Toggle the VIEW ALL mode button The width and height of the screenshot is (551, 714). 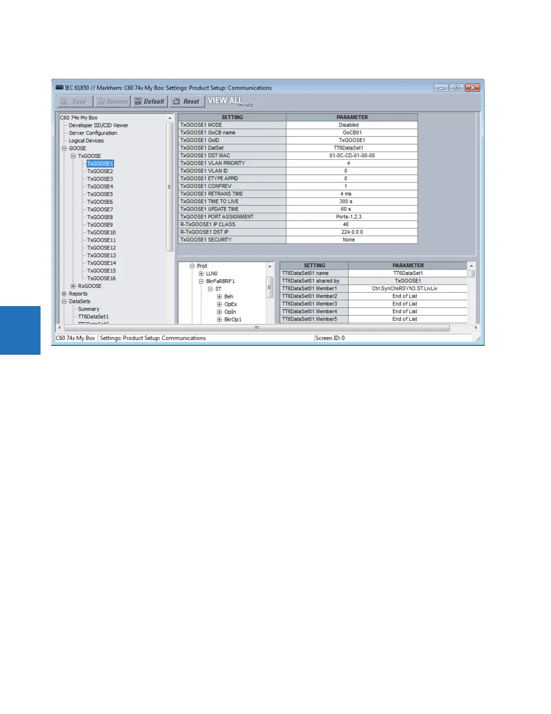(230, 101)
